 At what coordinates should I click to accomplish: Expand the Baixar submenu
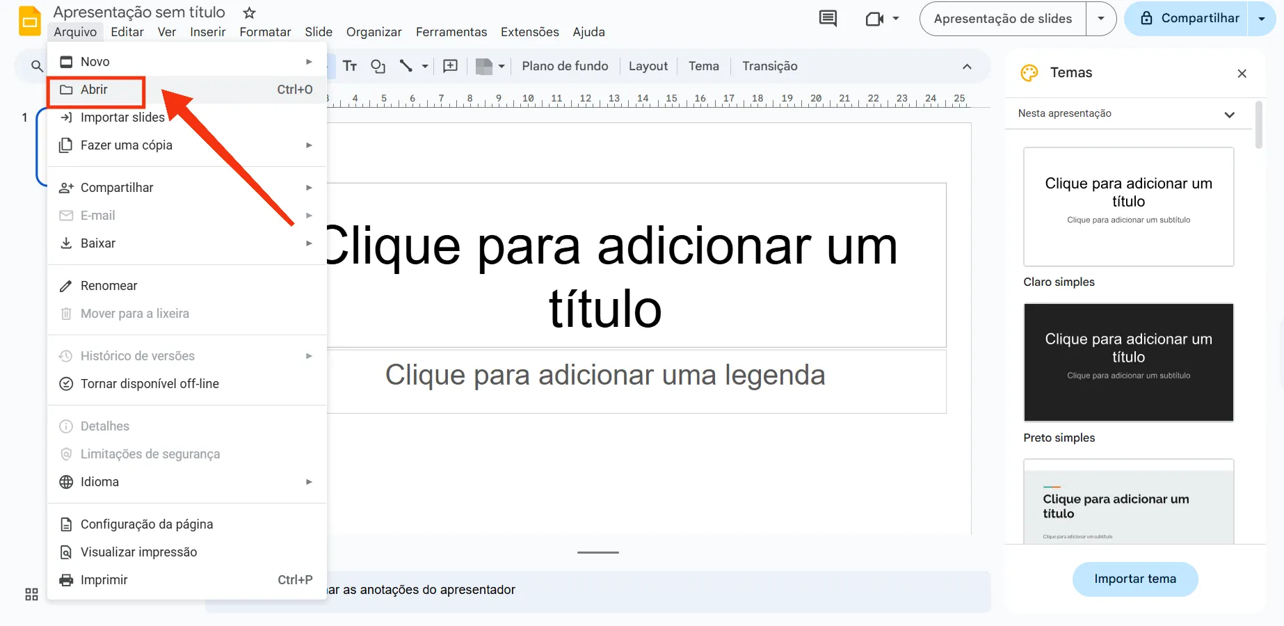click(309, 243)
